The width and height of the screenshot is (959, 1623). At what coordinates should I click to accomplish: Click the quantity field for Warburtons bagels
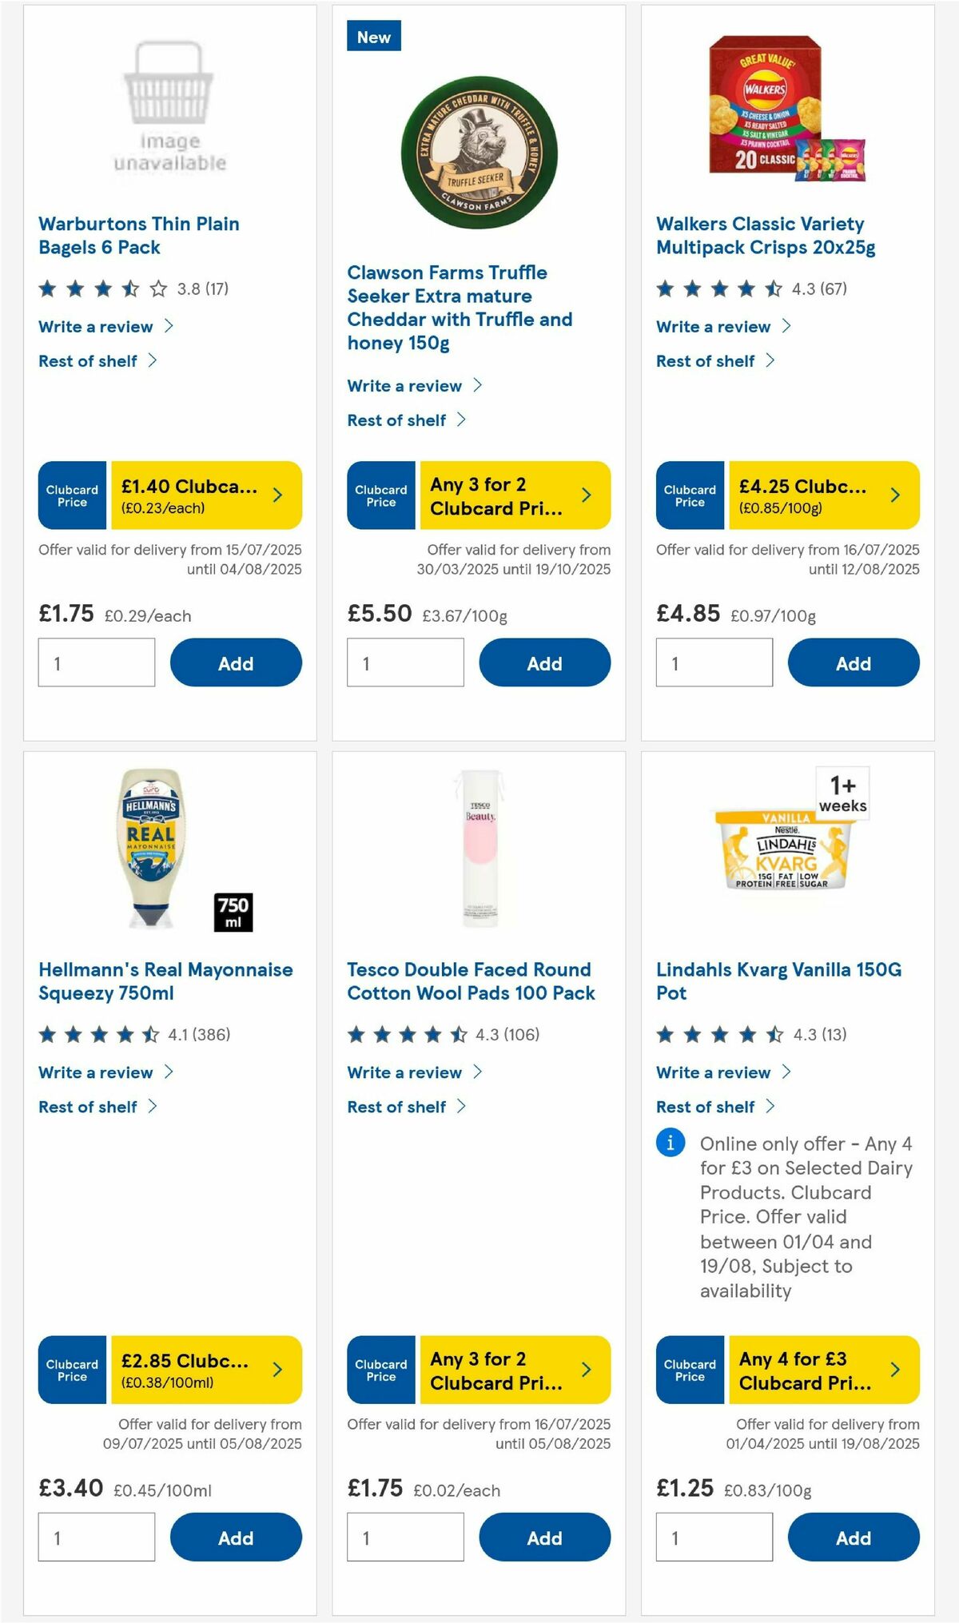click(96, 662)
